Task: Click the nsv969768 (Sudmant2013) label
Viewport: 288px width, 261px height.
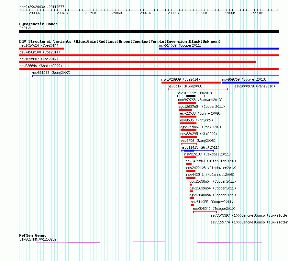Action: [x=200, y=100]
